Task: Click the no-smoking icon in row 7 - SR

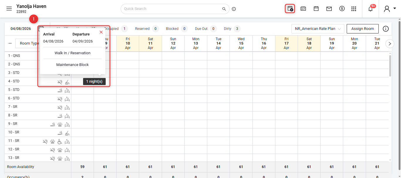Action: tap(60, 108)
